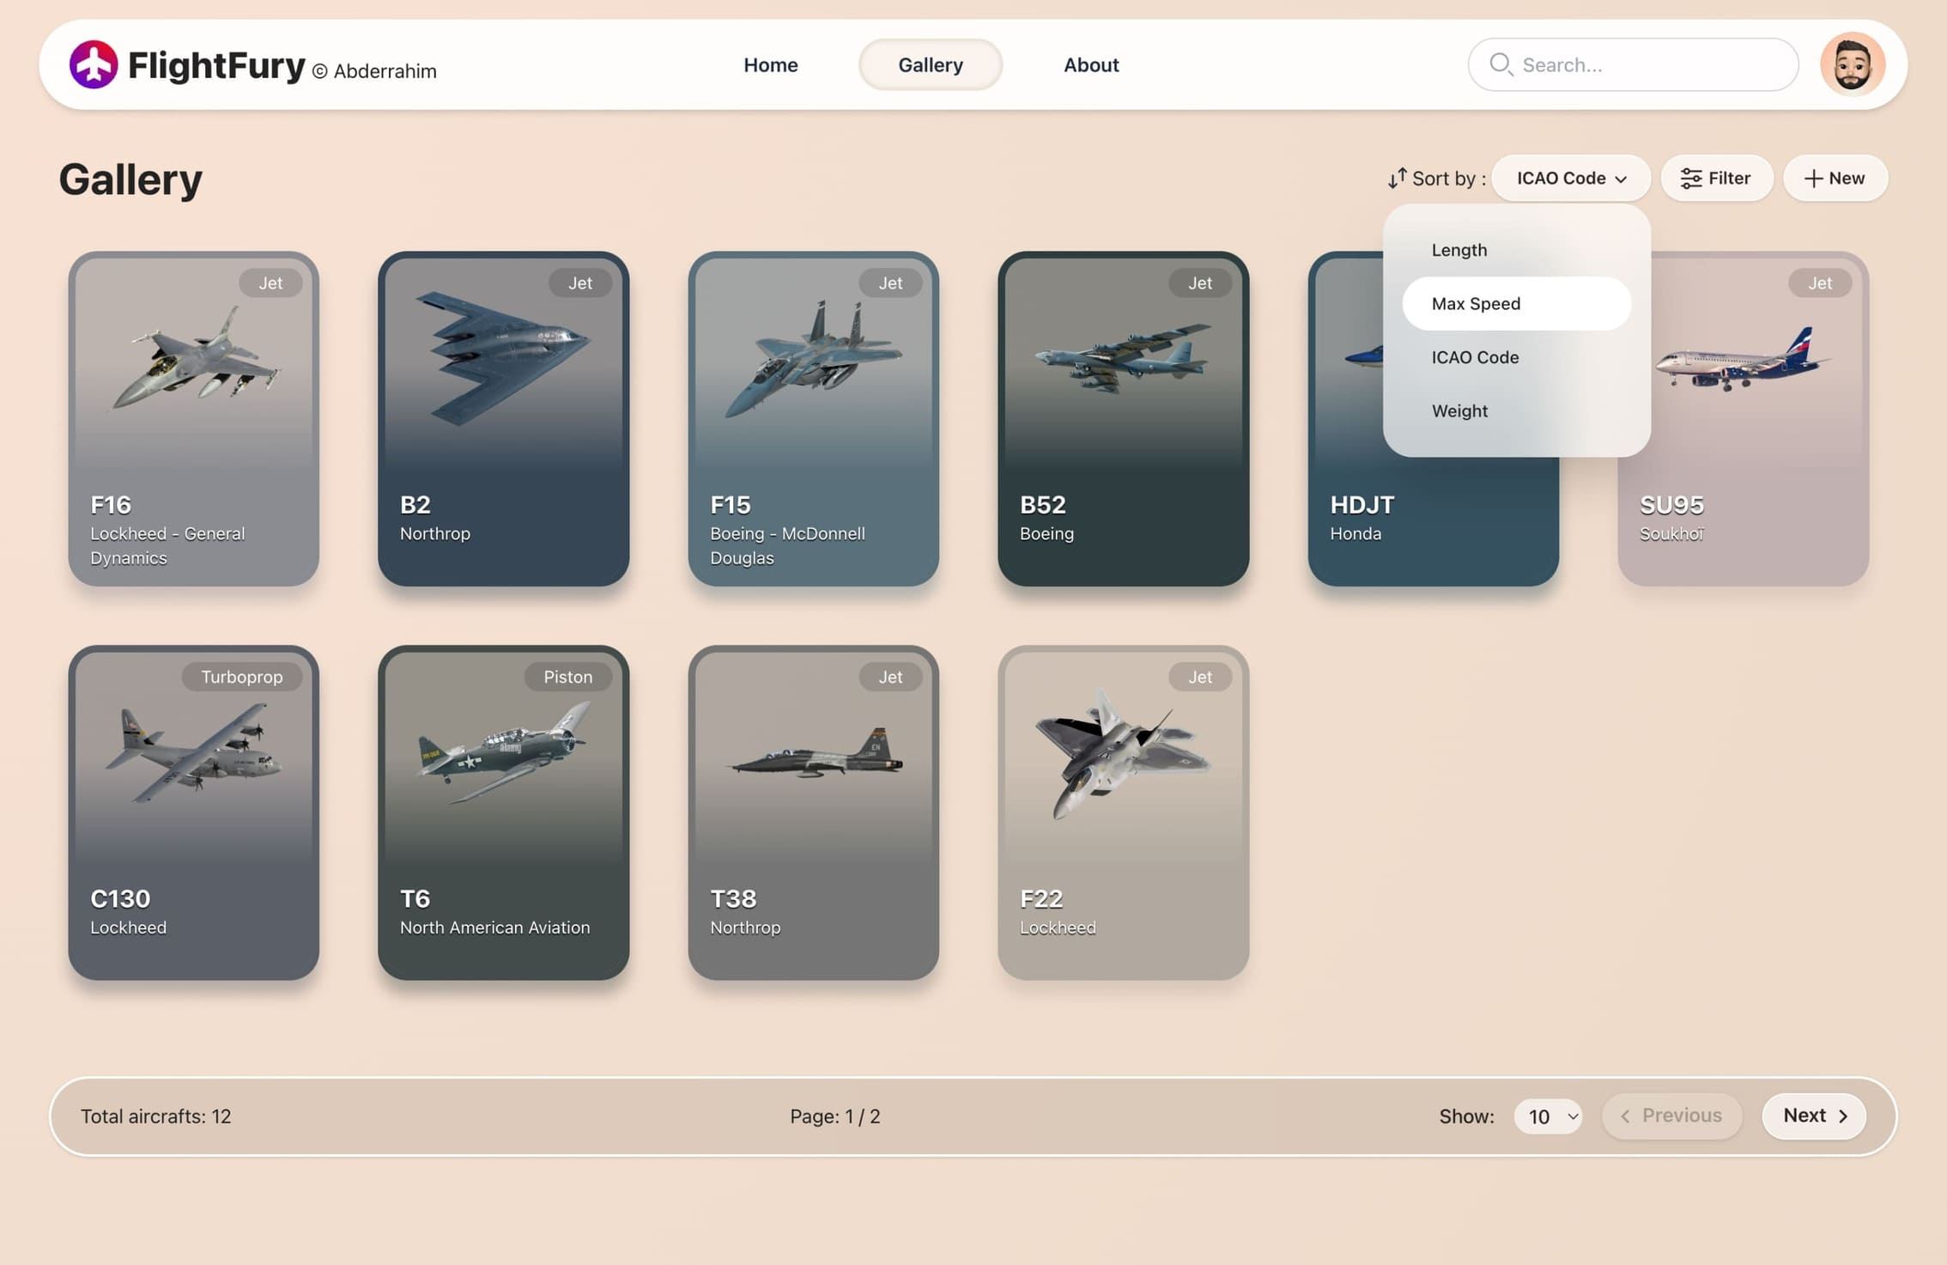Open the user avatar profile
The height and width of the screenshot is (1265, 1947).
pos(1852,64)
